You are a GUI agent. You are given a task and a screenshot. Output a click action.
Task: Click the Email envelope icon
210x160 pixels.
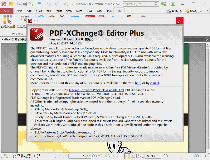click(x=31, y=4)
